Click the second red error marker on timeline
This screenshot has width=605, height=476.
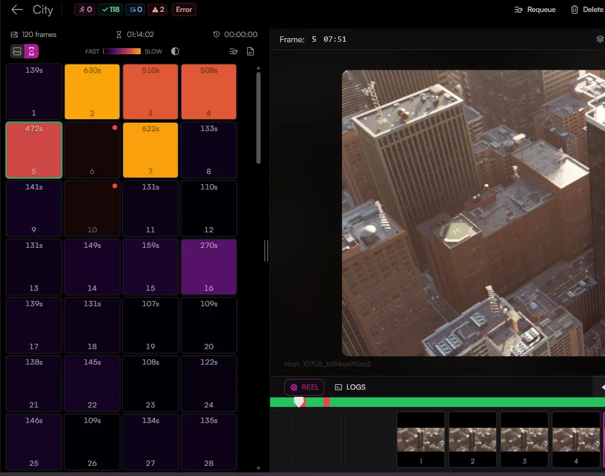327,402
